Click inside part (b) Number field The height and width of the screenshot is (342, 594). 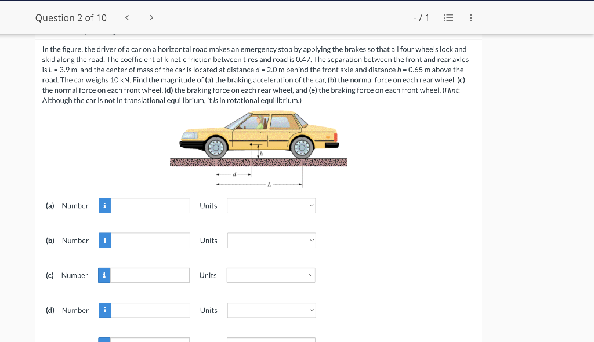point(150,240)
